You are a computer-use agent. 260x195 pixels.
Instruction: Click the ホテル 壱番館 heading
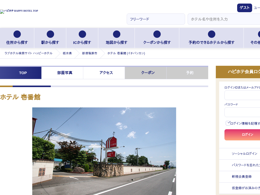[x=20, y=97]
